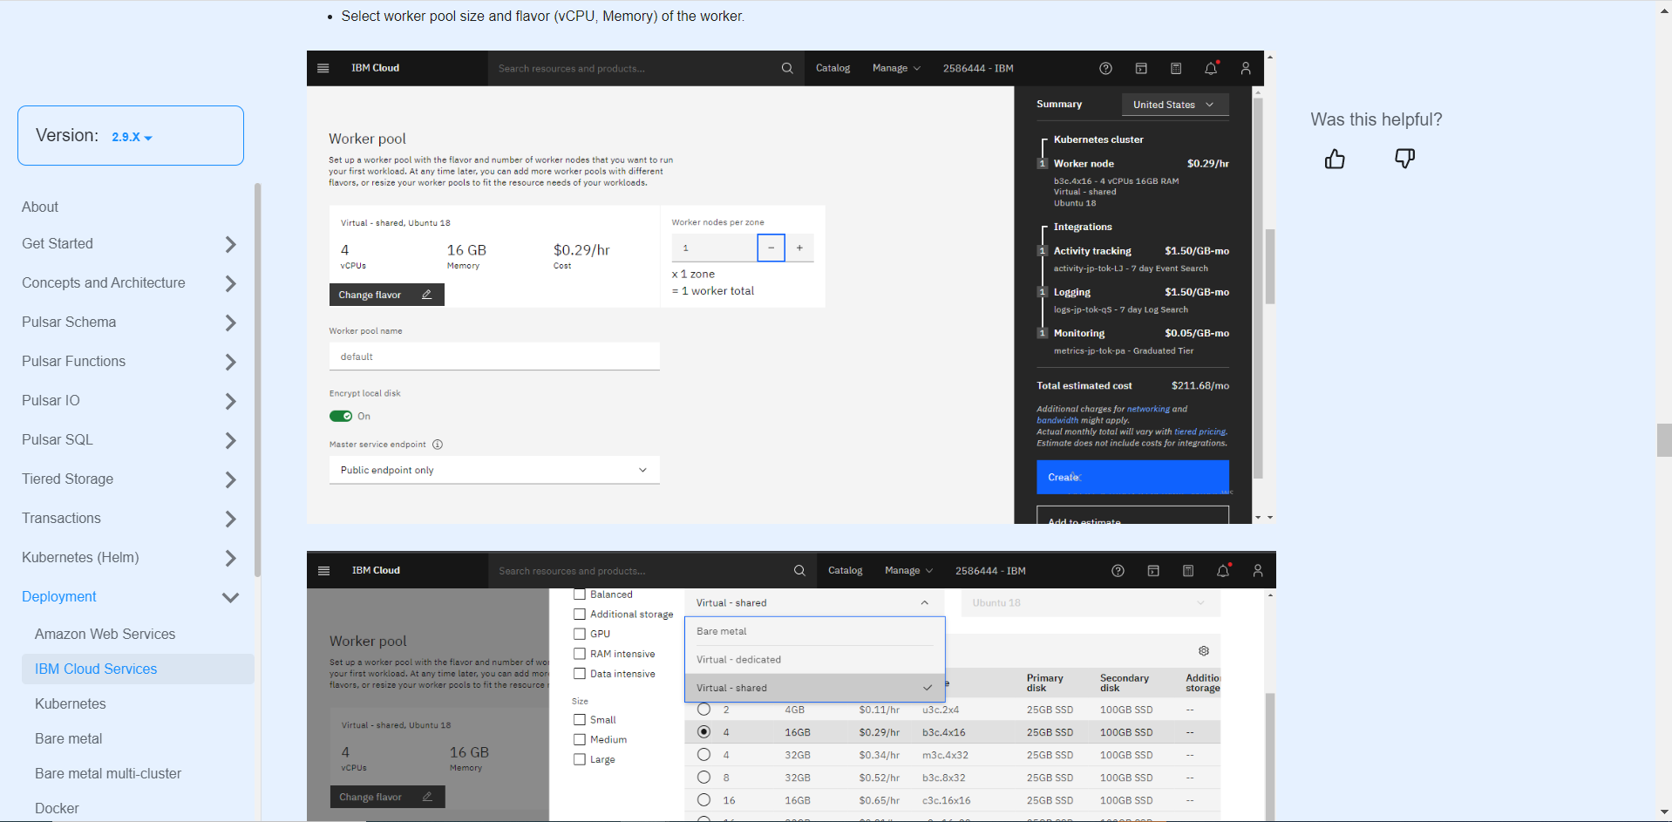Click notifications bell in lower IBM Cloud header
The width and height of the screenshot is (1672, 822).
pos(1223,571)
